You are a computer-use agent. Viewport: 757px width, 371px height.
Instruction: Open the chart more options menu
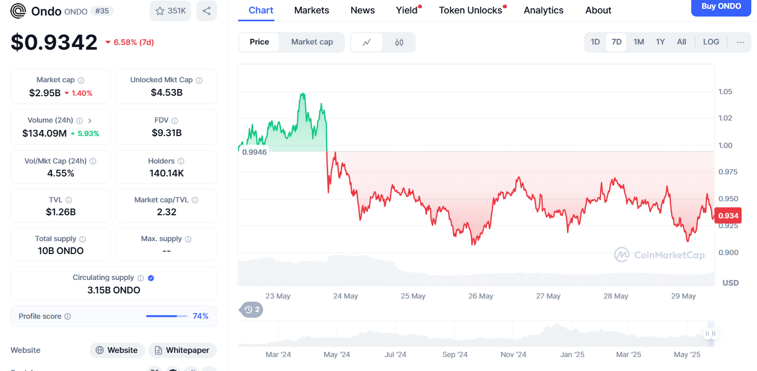point(740,42)
